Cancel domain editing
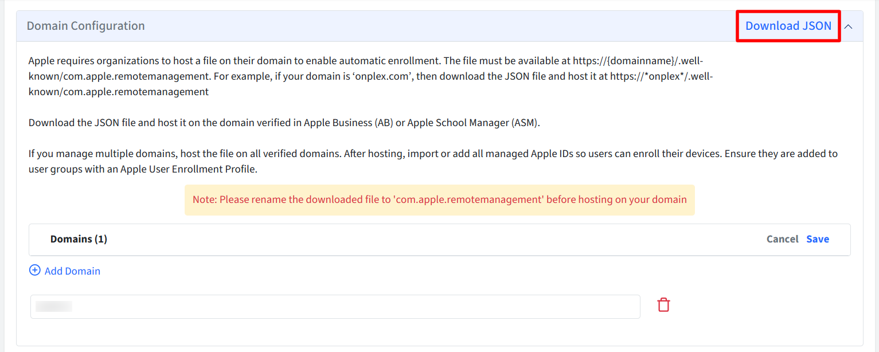The image size is (879, 352). [x=782, y=239]
